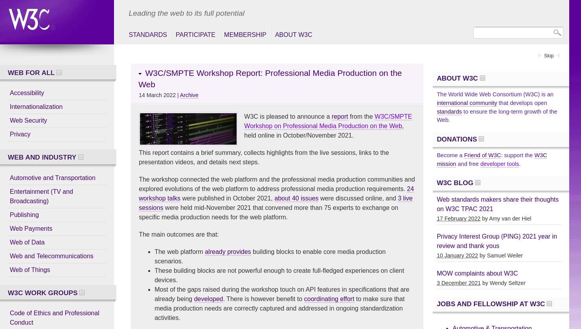This screenshot has height=329, width=581.
Task: Toggle the Jobs and Fellowship section icon
Action: [x=550, y=304]
